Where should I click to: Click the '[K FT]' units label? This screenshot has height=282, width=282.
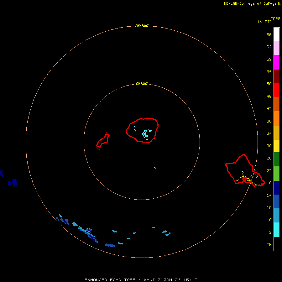coord(265,22)
